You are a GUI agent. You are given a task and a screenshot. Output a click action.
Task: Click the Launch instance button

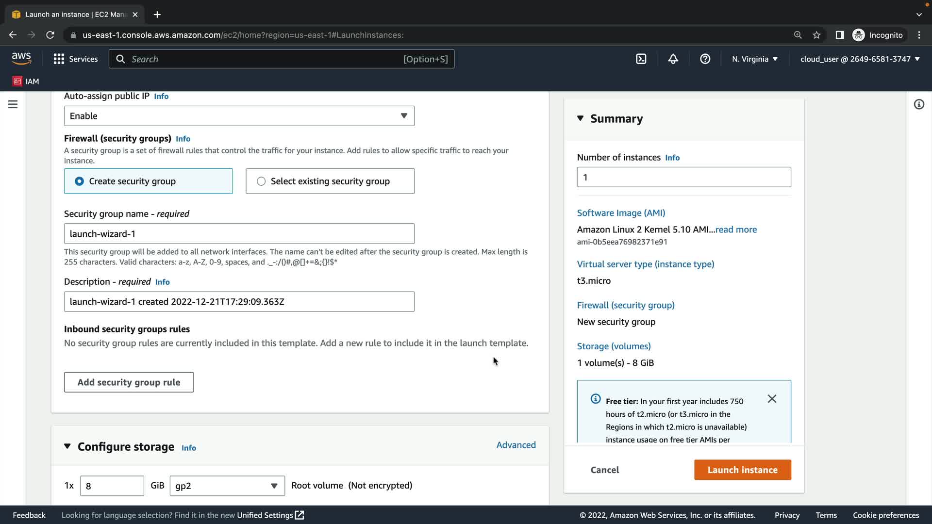pos(742,470)
